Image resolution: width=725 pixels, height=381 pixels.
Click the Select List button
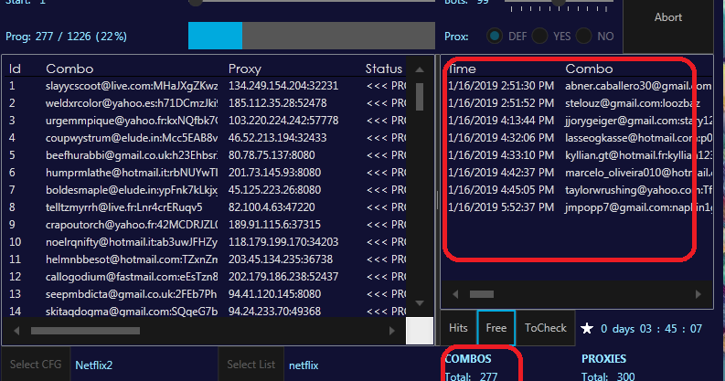(x=251, y=365)
